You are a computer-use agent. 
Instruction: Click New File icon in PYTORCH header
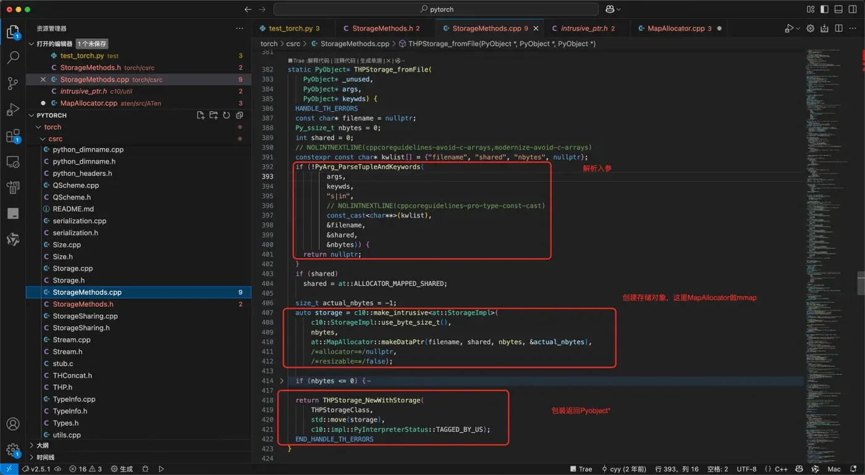(x=201, y=116)
